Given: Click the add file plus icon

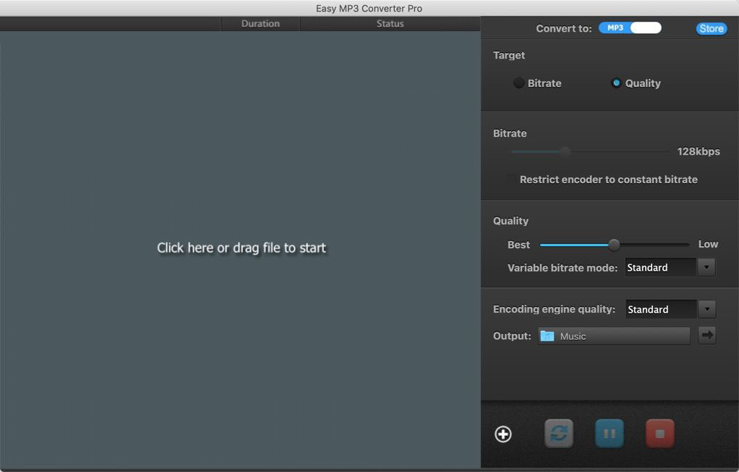Looking at the screenshot, I should tap(503, 434).
